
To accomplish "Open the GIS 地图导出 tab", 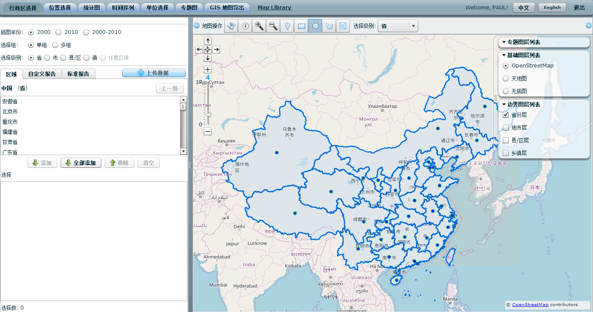I will [x=227, y=8].
